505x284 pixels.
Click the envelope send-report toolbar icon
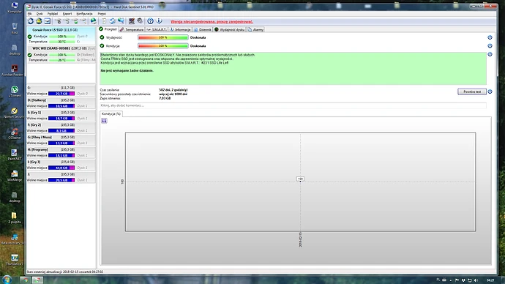click(x=48, y=21)
